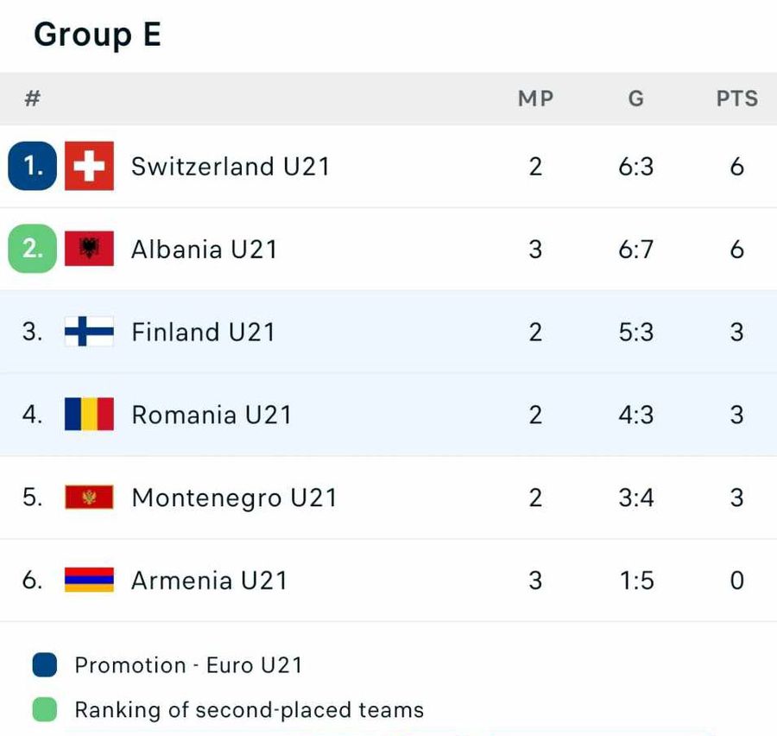Sort table by the G column header
Viewport: 777px width, 736px height.
coord(635,98)
